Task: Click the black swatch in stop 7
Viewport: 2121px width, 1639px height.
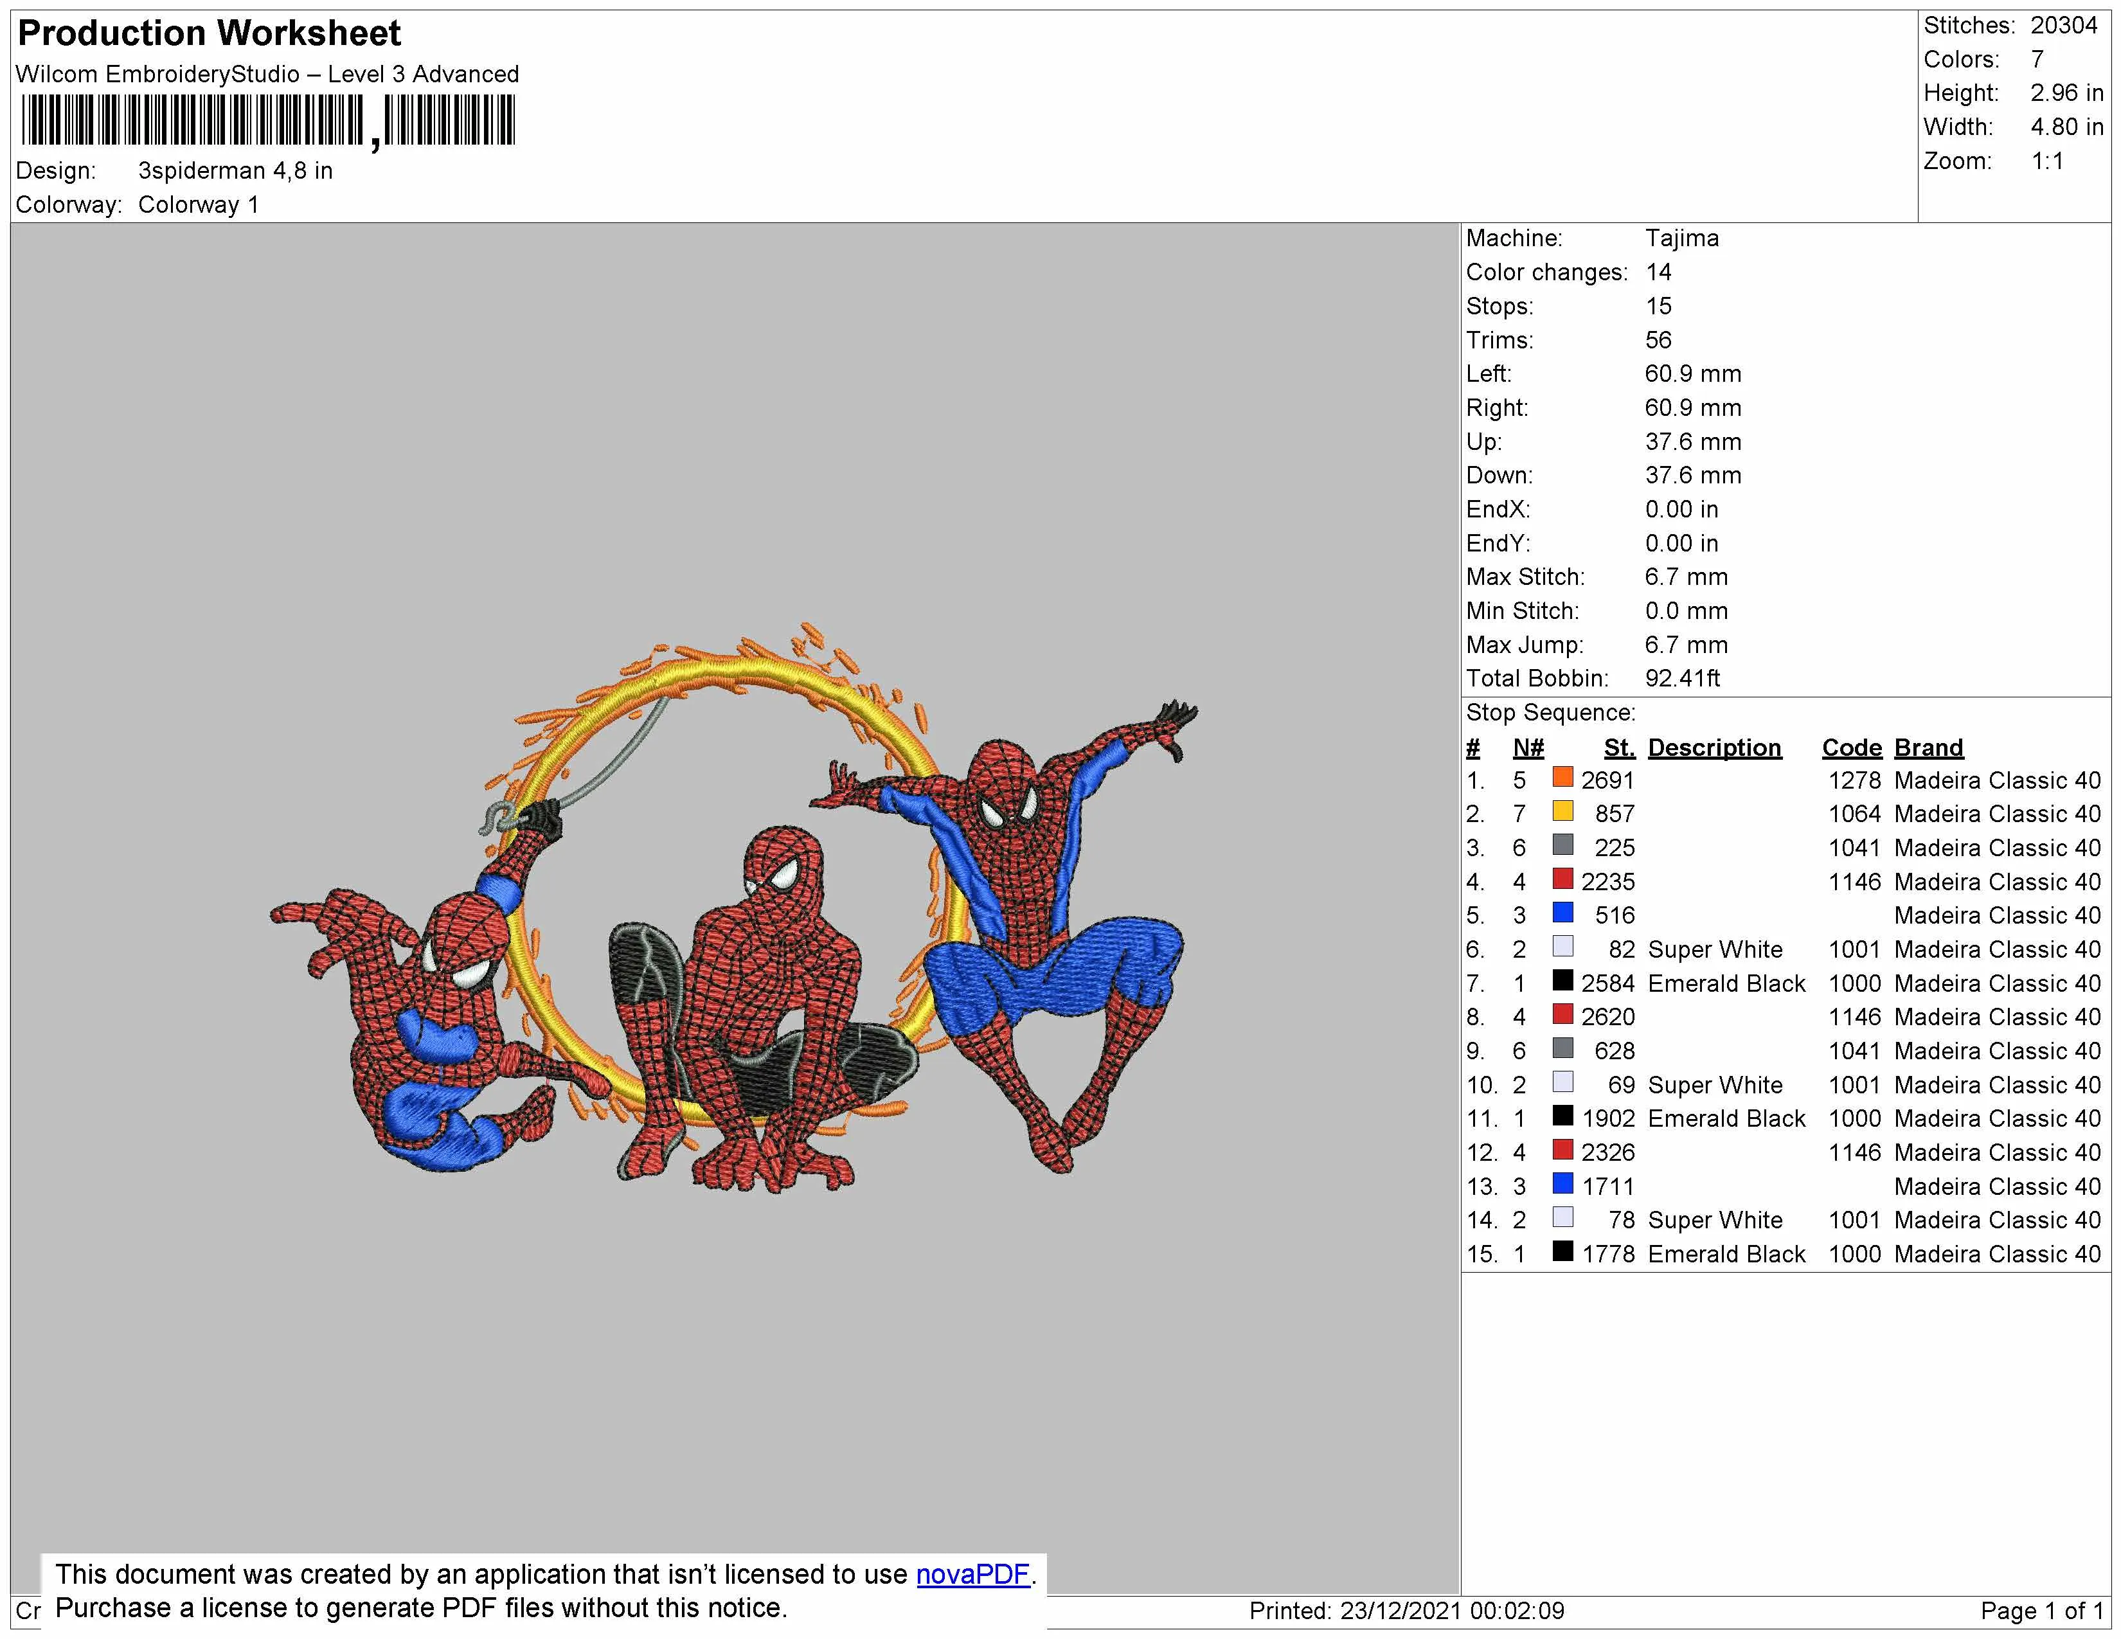Action: click(x=1562, y=979)
